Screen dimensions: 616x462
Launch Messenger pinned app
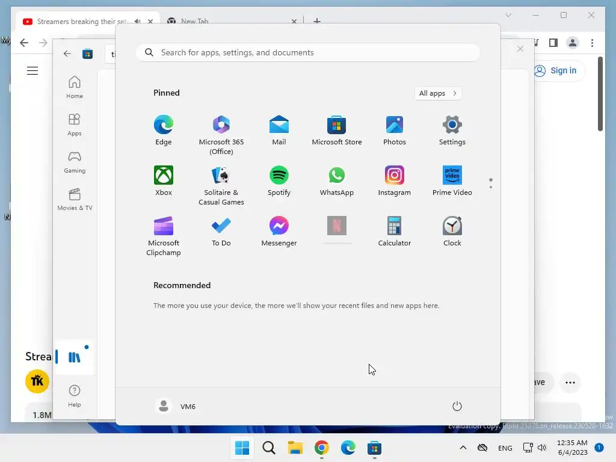279,232
